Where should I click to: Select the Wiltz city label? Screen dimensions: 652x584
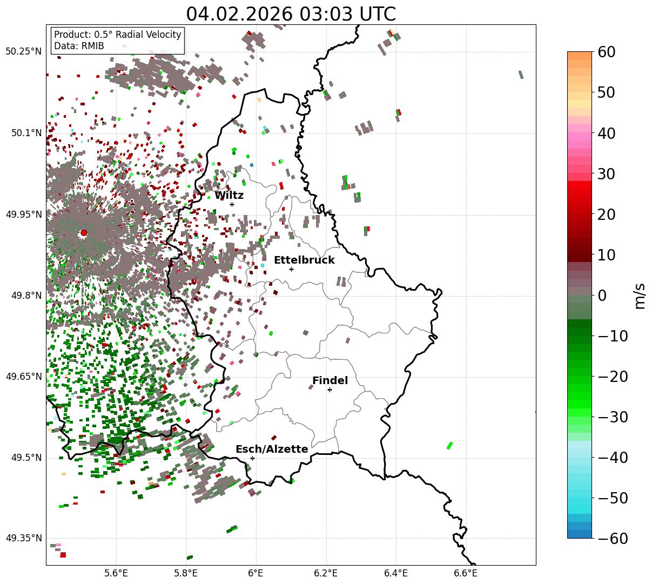pyautogui.click(x=229, y=196)
